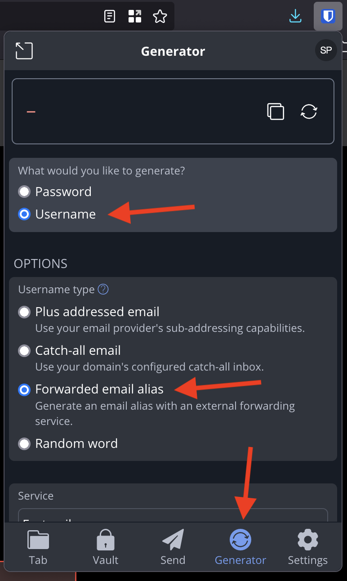Viewport: 347px width, 581px height.
Task: Click the Bitwarden shield extension icon
Action: [x=328, y=16]
